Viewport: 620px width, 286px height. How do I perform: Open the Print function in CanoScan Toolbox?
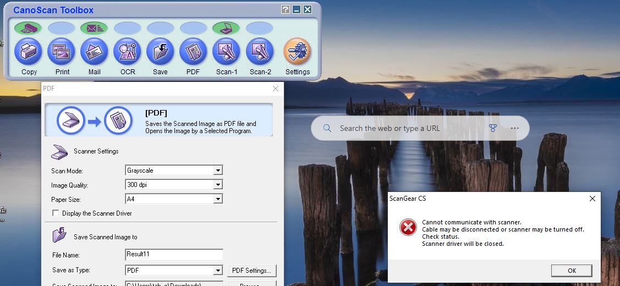pyautogui.click(x=61, y=51)
